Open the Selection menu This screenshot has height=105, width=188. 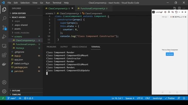[x=25, y=3]
